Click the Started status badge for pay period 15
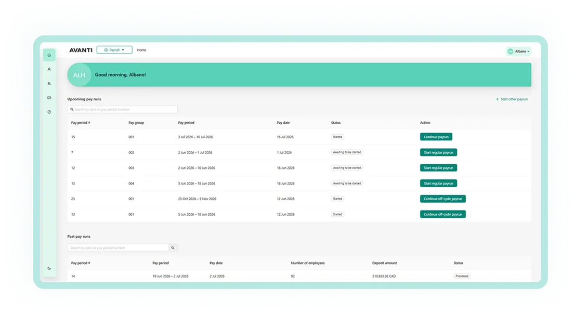Screen dimensions: 575x314 337,137
